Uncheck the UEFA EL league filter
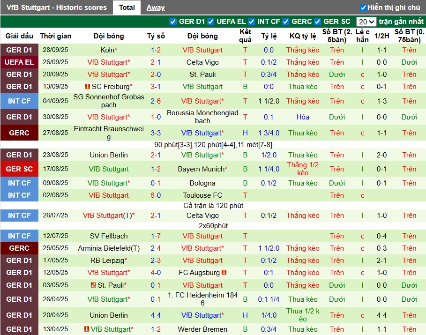 (x=210, y=21)
